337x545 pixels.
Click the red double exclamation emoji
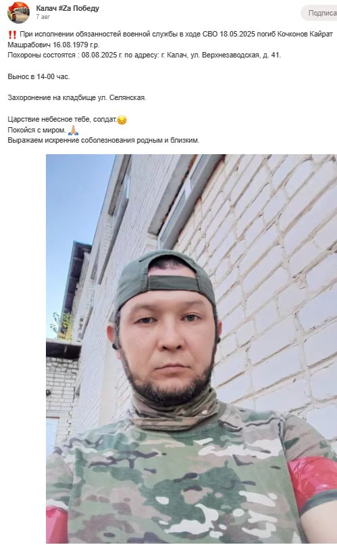(x=12, y=34)
